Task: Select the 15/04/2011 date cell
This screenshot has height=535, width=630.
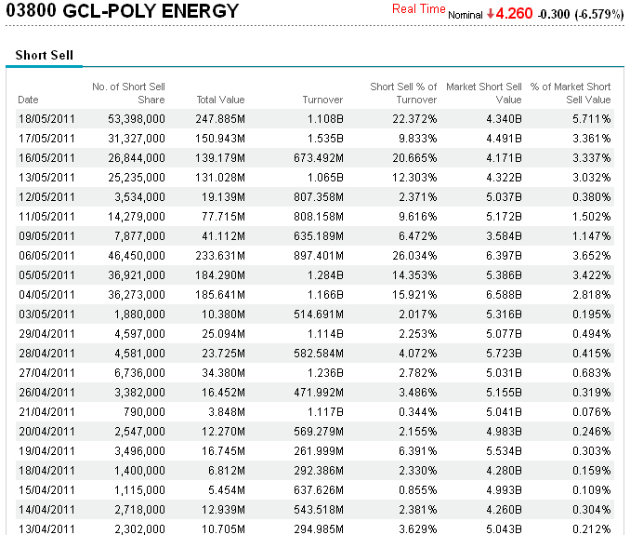Action: pyautogui.click(x=46, y=490)
